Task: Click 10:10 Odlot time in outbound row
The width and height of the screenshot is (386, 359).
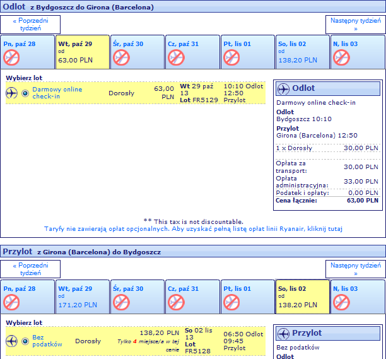Action: click(243, 86)
